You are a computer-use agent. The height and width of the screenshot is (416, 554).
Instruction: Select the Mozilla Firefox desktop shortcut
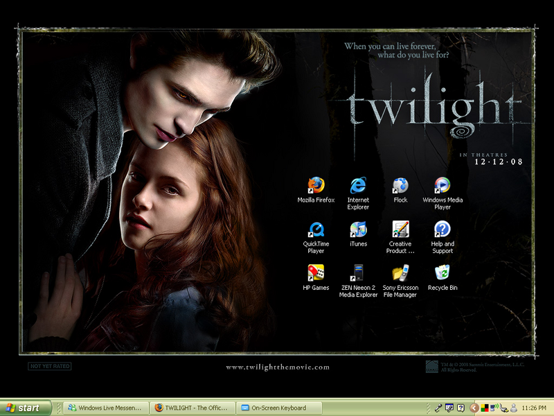tap(316, 190)
